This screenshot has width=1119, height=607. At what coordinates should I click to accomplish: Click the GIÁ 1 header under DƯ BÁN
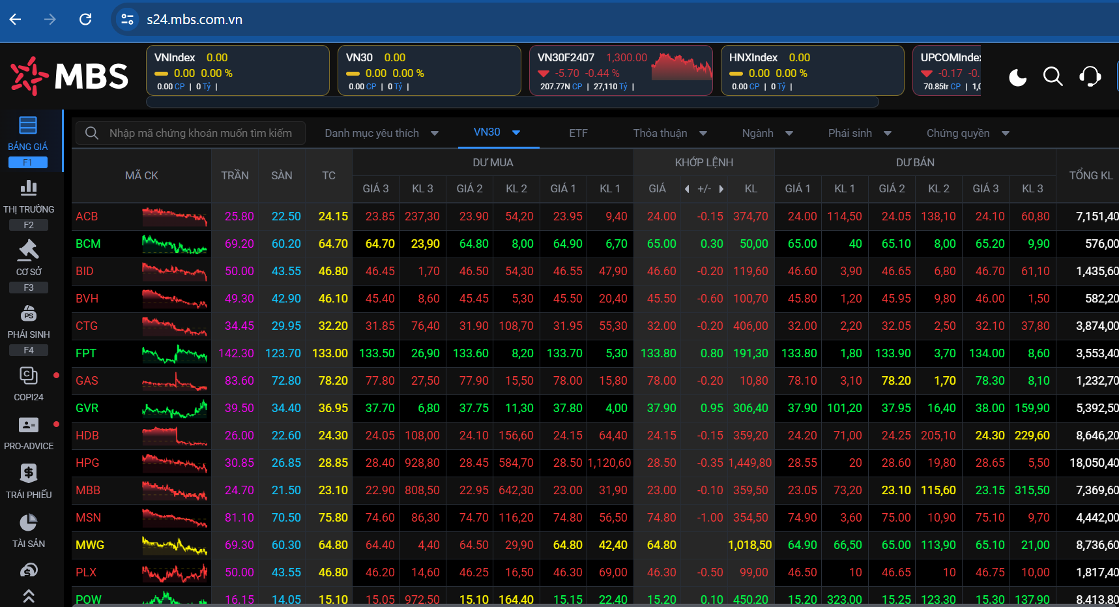point(798,188)
